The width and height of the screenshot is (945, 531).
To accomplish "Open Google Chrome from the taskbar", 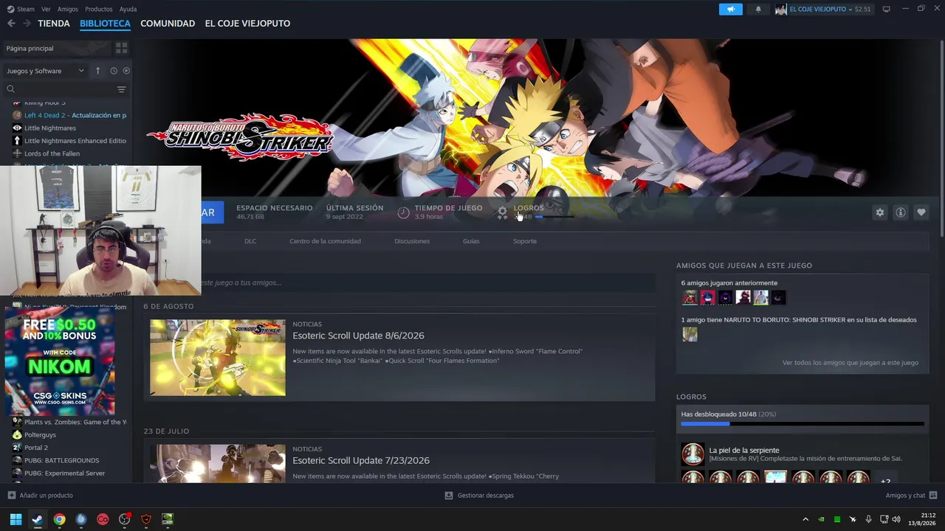I will [59, 519].
